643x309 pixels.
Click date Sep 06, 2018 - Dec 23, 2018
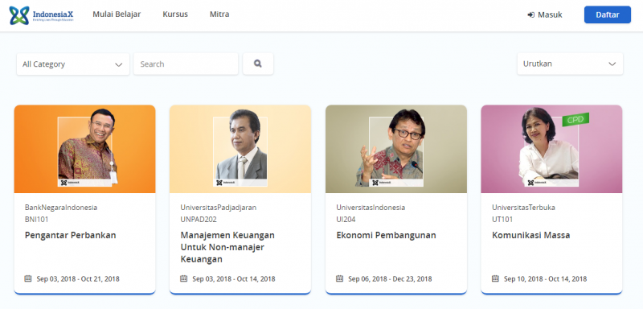(x=390, y=279)
